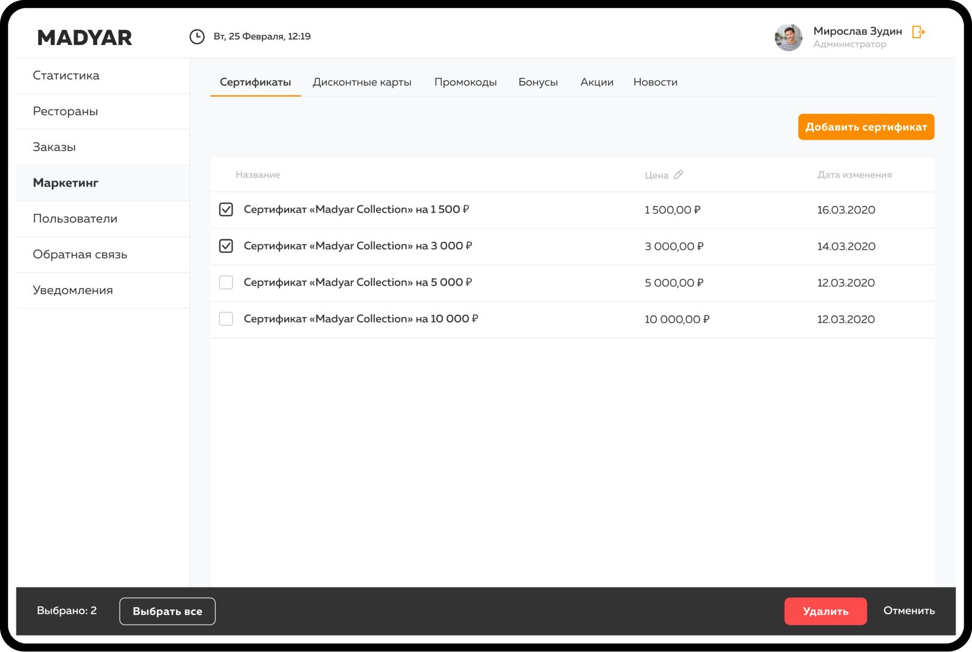Click the Добавить сертификат button
Screen dimensions: 972x652
(x=866, y=127)
